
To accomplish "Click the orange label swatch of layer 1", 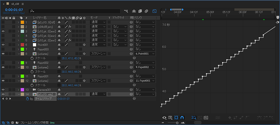I will point(22,22).
